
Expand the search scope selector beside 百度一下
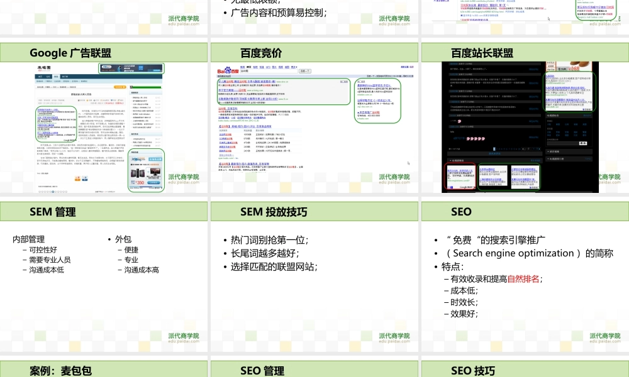tap(306, 71)
